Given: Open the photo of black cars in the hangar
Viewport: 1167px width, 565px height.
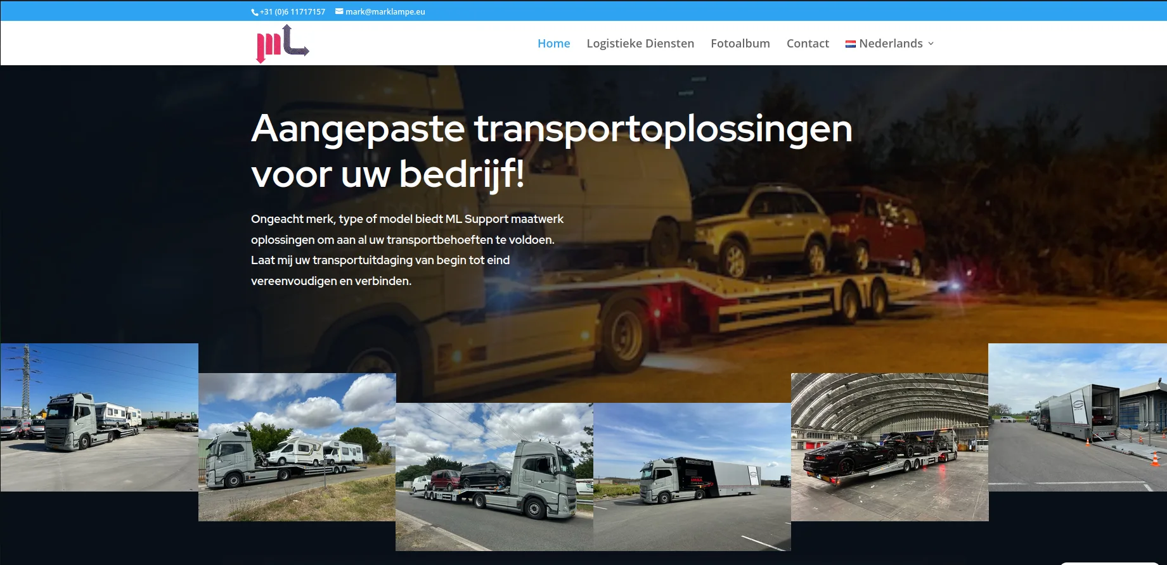Looking at the screenshot, I should 890,447.
